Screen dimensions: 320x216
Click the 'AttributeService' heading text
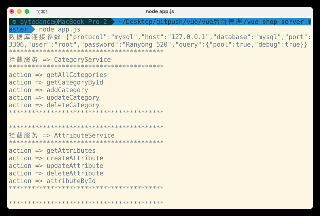(x=84, y=135)
